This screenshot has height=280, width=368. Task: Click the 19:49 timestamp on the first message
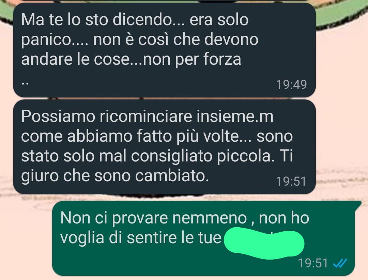coord(291,84)
